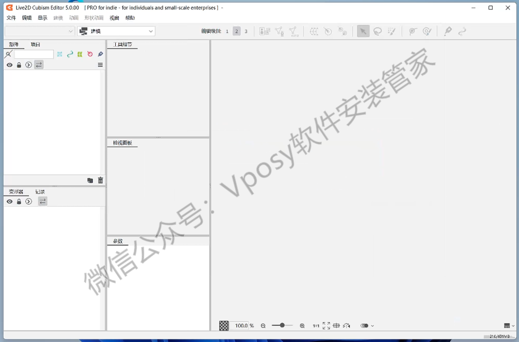This screenshot has height=342, width=519.
Task: Click the zoom in magnifier icon
Action: (302, 326)
